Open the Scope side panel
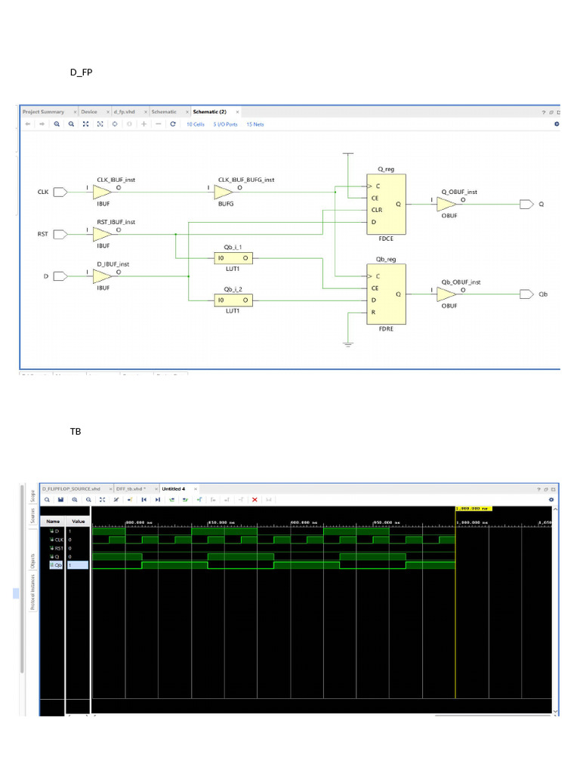580x773 pixels. click(33, 495)
